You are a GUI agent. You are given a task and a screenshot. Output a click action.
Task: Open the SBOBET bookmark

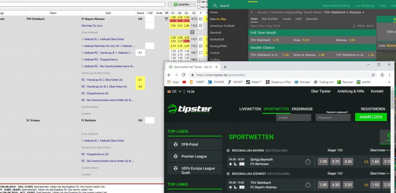[x=235, y=82]
